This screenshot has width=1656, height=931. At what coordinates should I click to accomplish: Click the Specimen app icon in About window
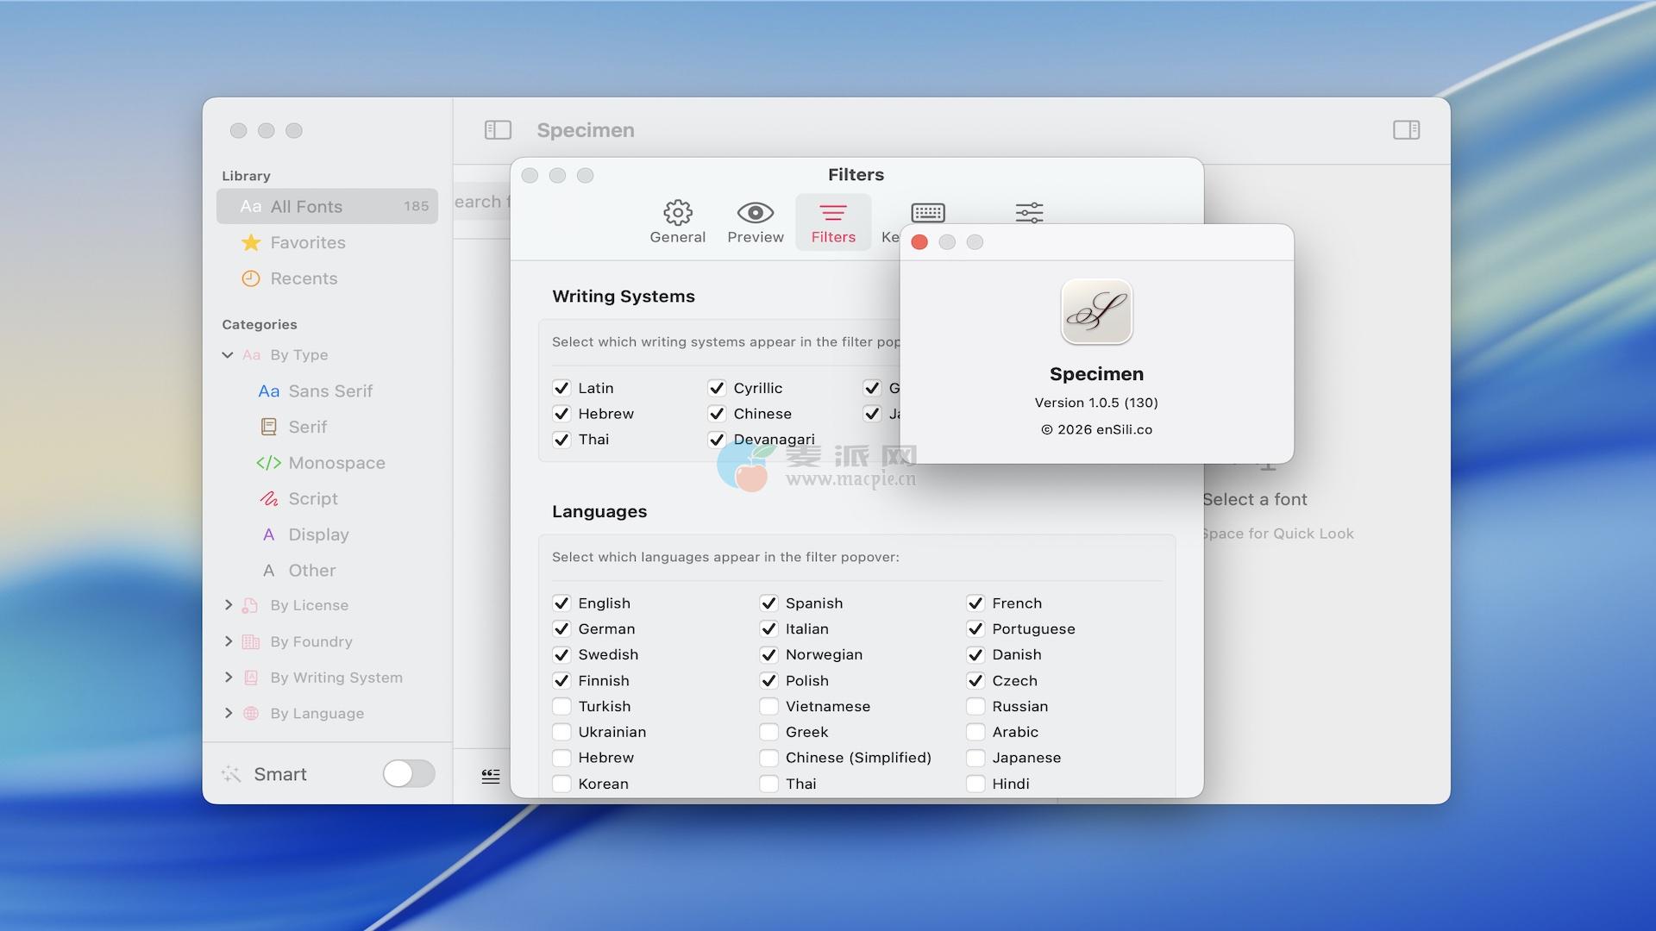pyautogui.click(x=1096, y=312)
